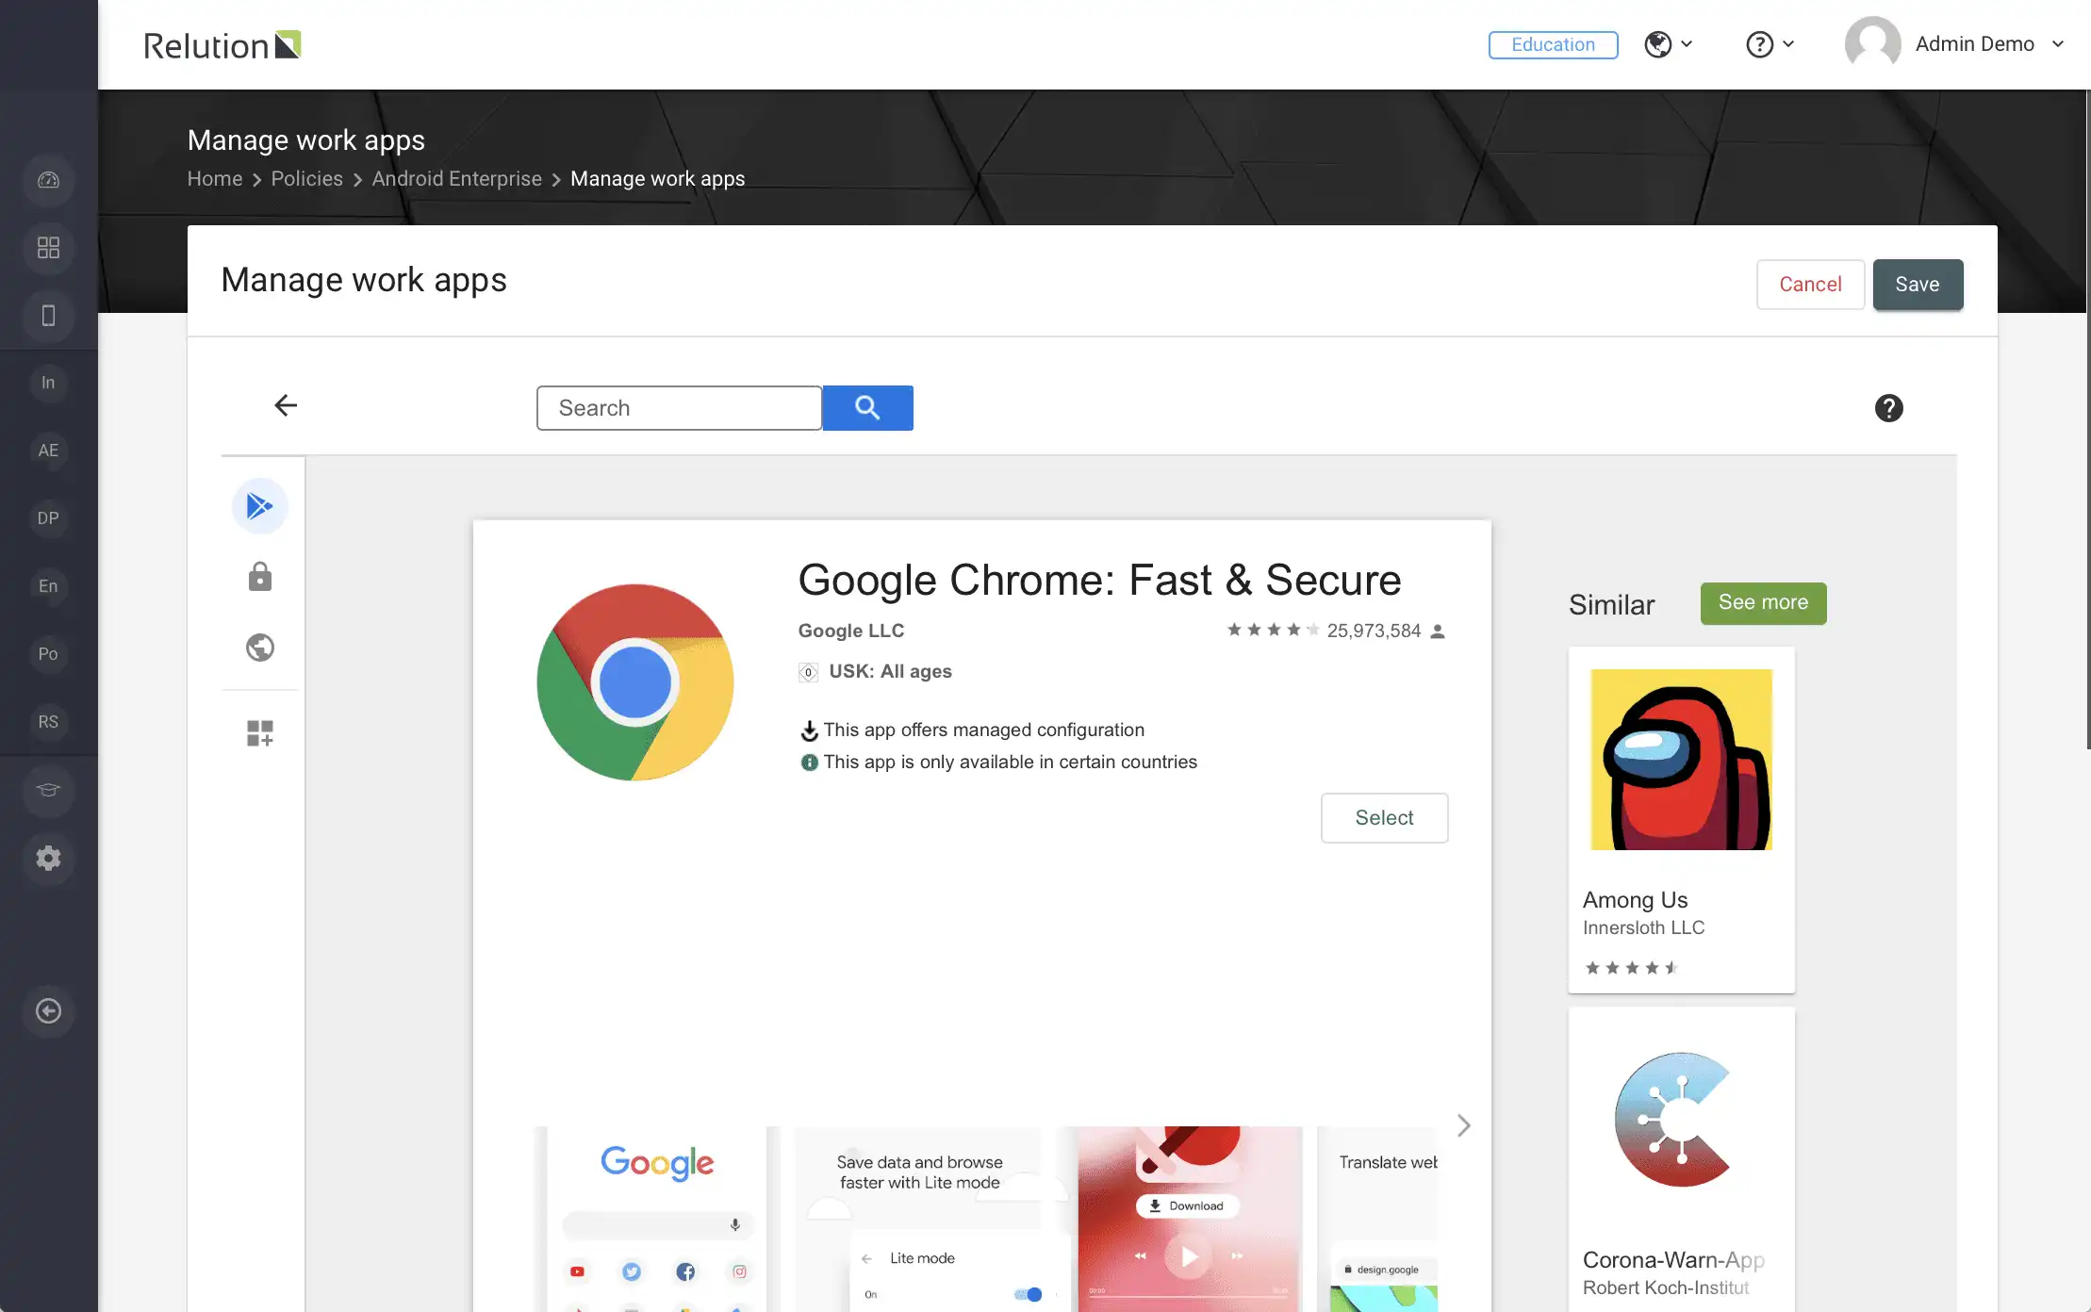Open the Google homepage screenshot thumbnail
The height and width of the screenshot is (1312, 2091).
(657, 1219)
